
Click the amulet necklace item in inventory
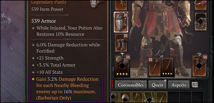[x=149, y=97]
